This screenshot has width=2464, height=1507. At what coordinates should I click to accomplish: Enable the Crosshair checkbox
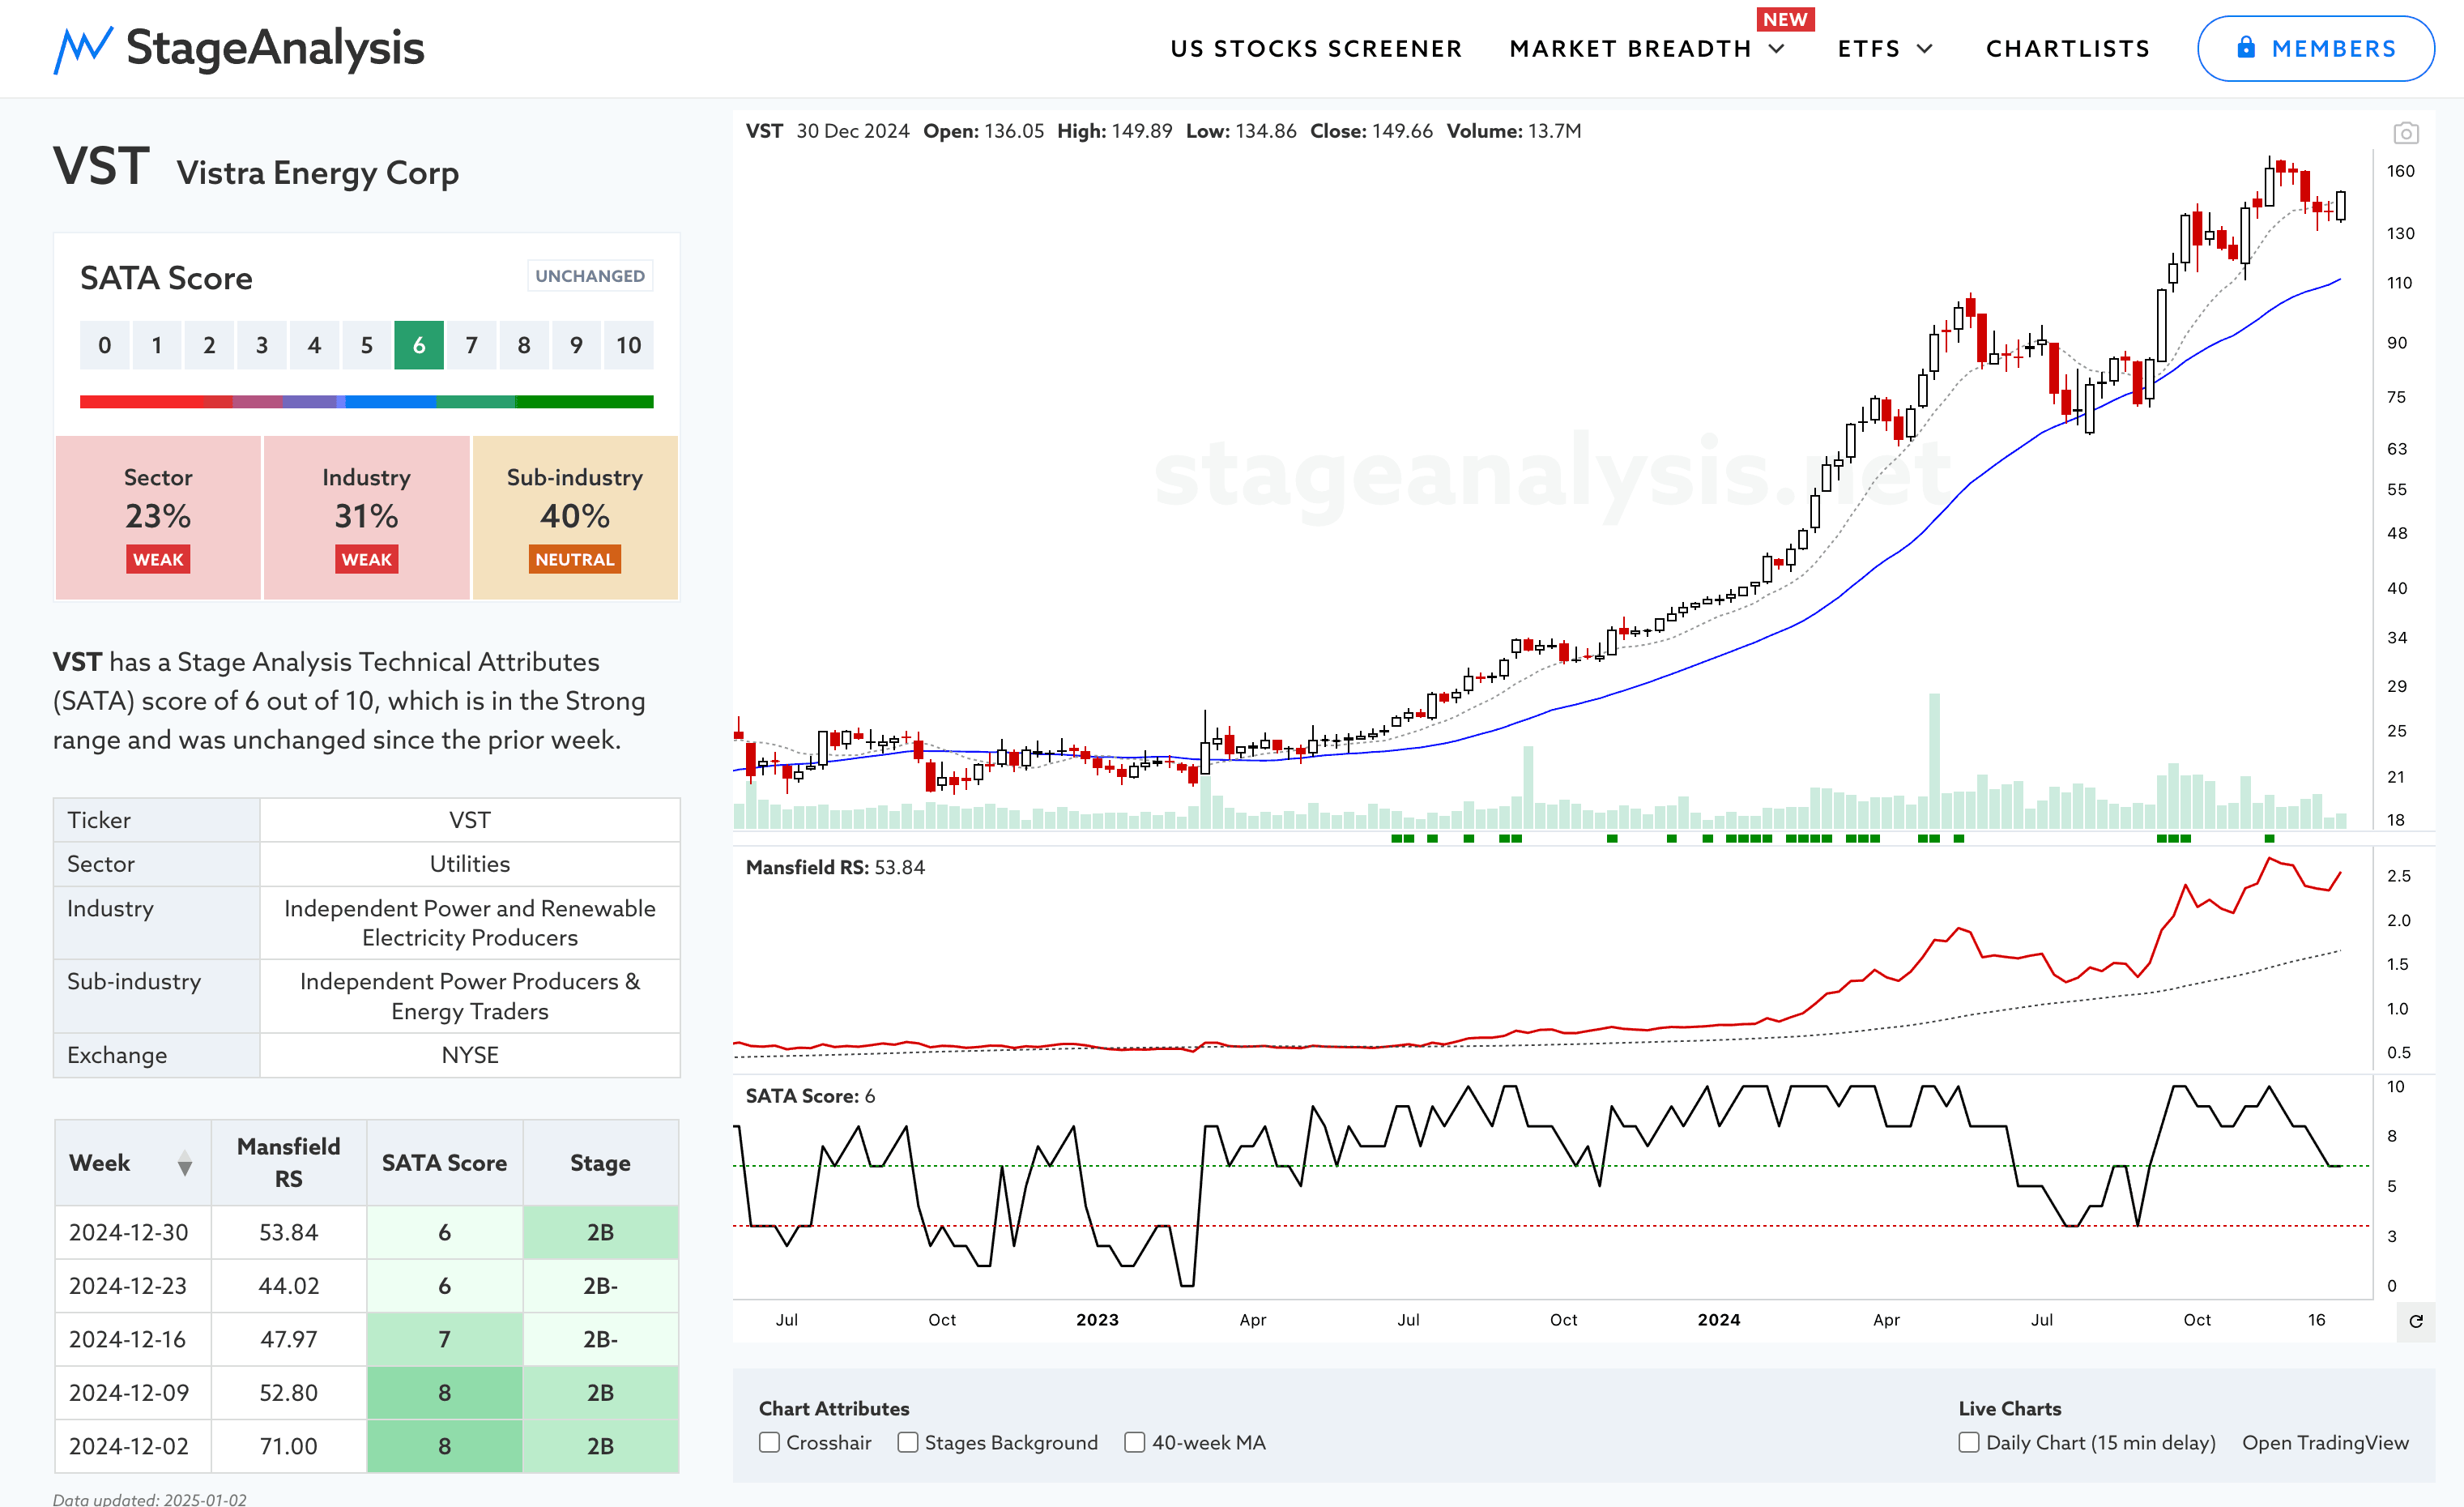pyautogui.click(x=769, y=1442)
